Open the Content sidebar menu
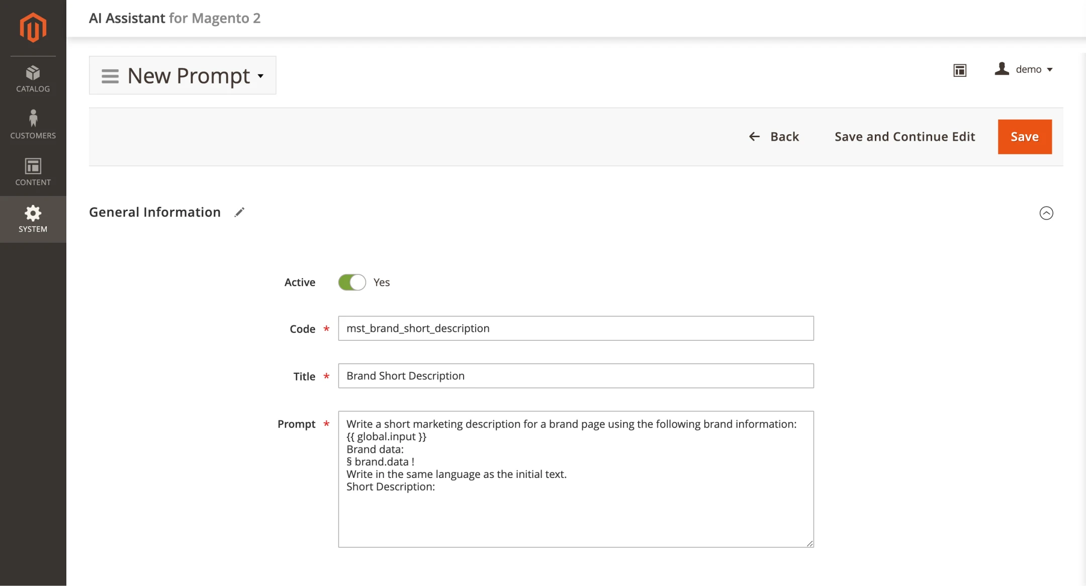Screen dimensions: 1086x586 click(33, 172)
